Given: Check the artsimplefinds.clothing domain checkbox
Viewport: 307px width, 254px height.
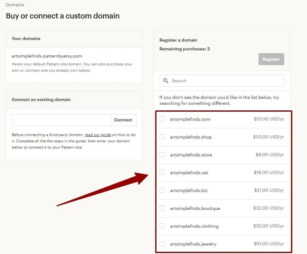Looking at the screenshot, I should tap(162, 226).
